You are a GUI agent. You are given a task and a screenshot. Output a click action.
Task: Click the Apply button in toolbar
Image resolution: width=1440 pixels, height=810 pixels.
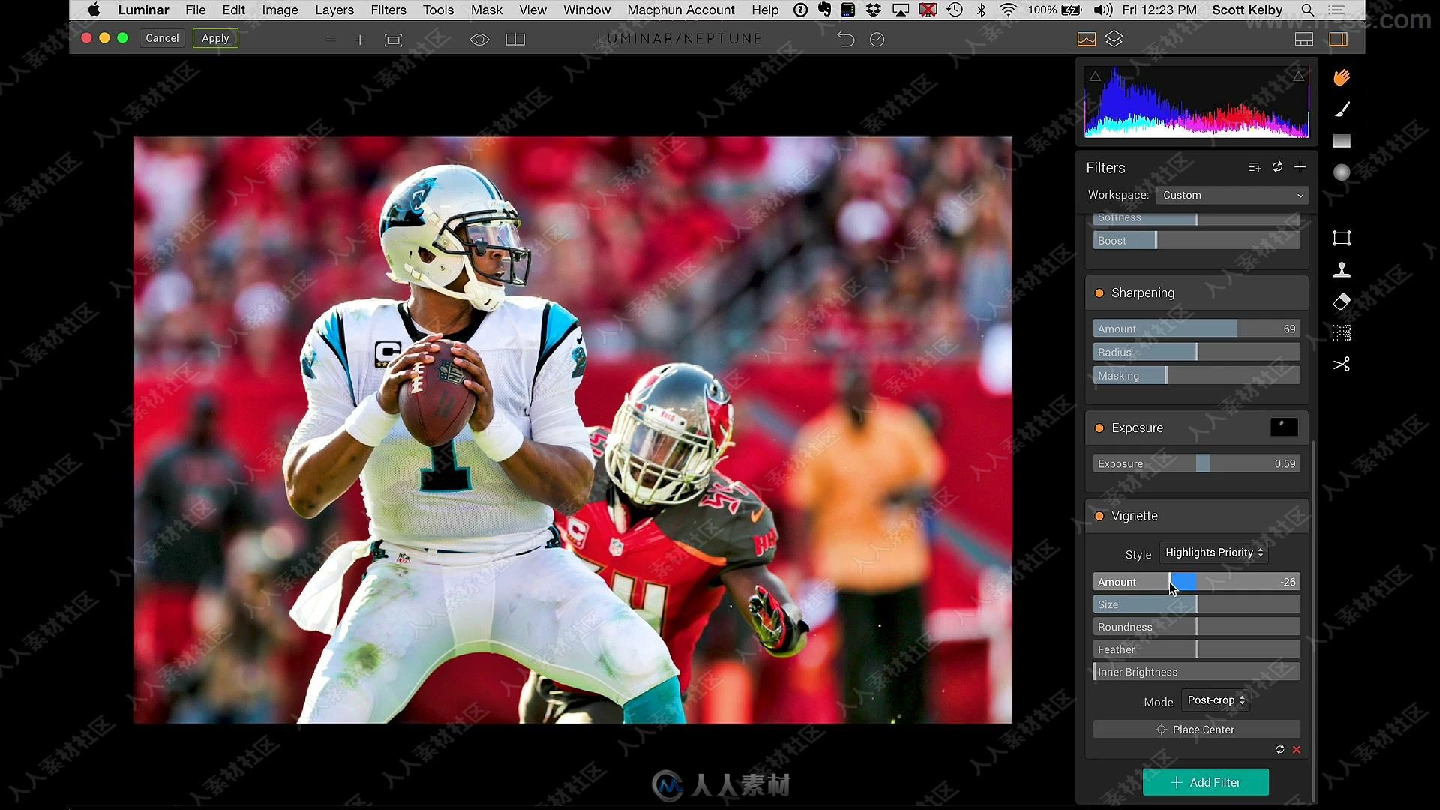[x=214, y=37]
